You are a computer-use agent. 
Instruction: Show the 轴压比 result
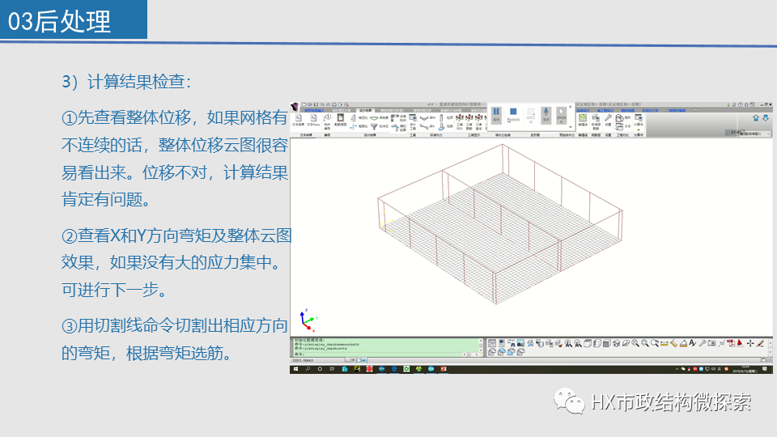(360, 117)
